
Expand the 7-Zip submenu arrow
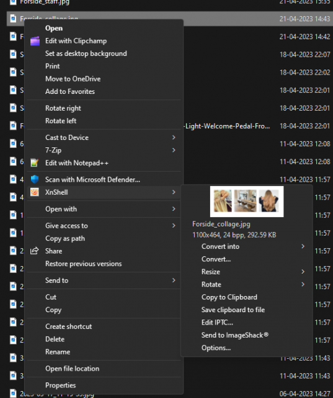pyautogui.click(x=174, y=150)
